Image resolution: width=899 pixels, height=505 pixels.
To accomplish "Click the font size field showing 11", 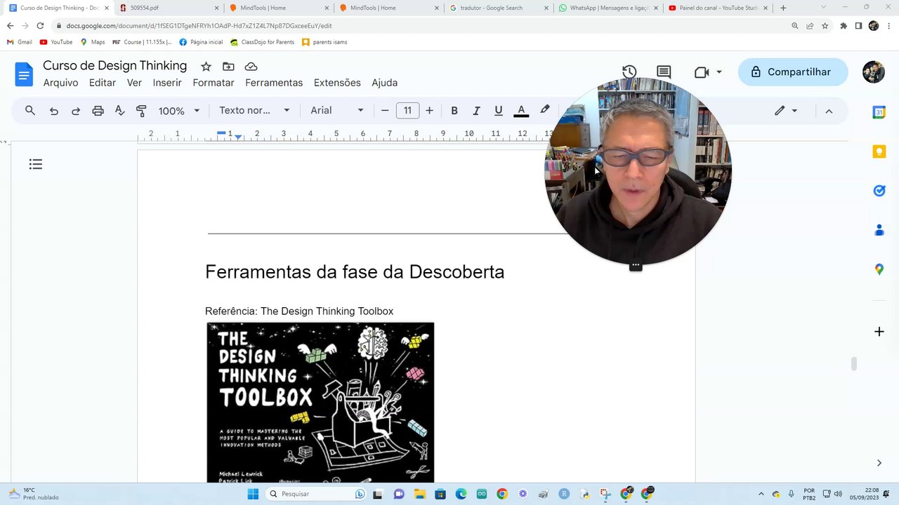I will (407, 111).
